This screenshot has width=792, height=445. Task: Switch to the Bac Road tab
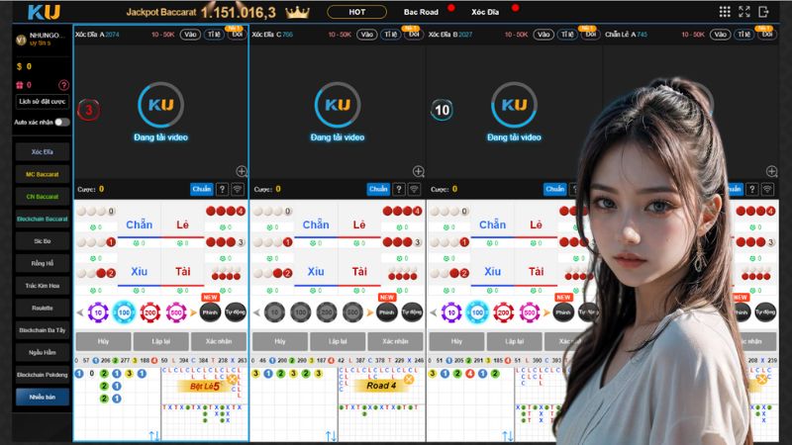point(423,12)
